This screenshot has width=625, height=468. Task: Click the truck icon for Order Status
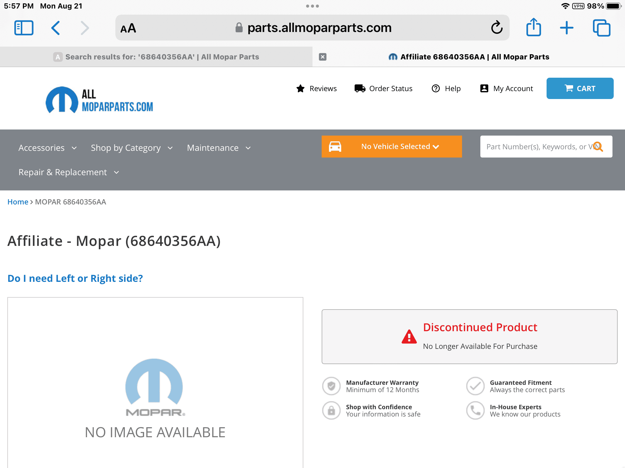tap(360, 88)
